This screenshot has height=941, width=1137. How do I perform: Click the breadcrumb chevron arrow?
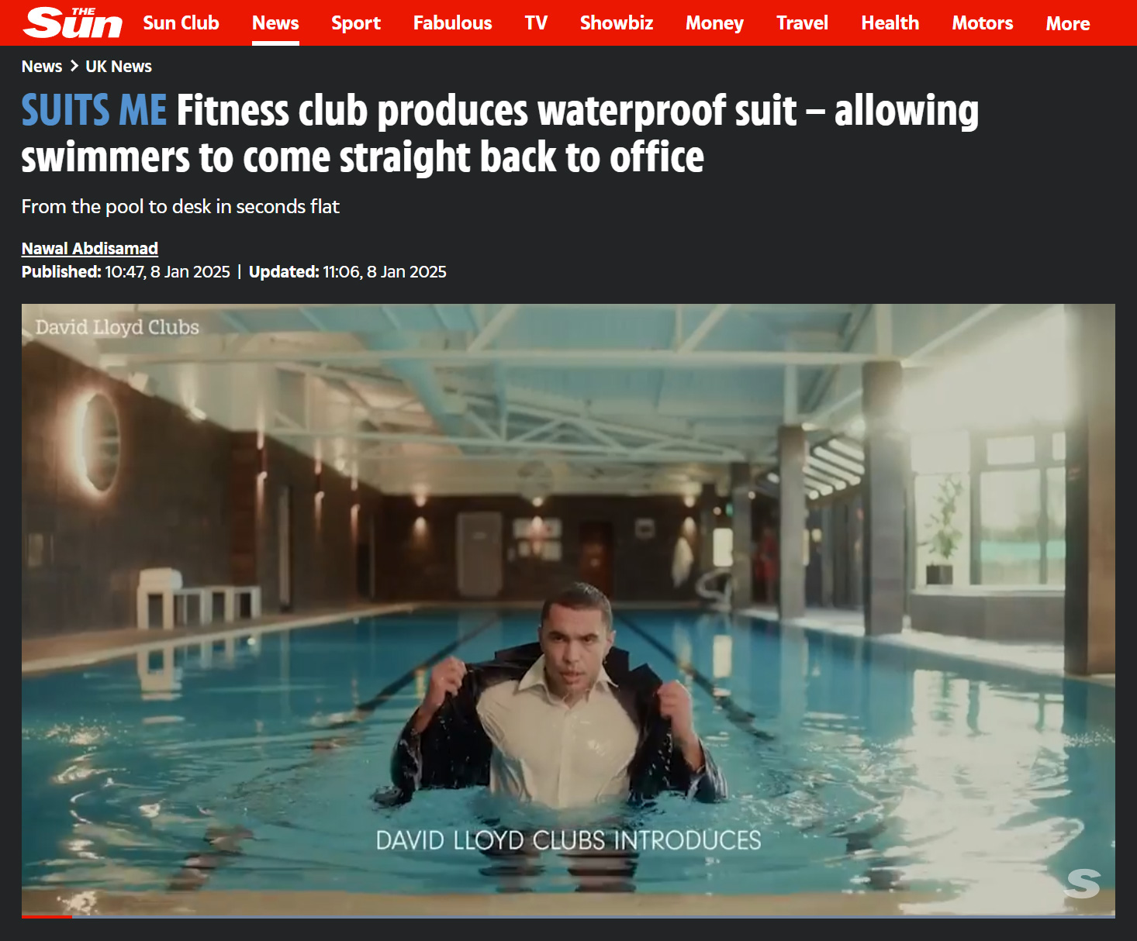click(x=74, y=66)
